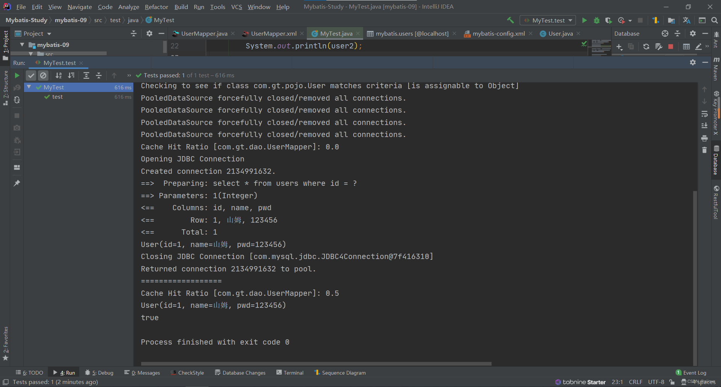Add new data source in Database panel
The height and width of the screenshot is (387, 721).
(x=620, y=47)
